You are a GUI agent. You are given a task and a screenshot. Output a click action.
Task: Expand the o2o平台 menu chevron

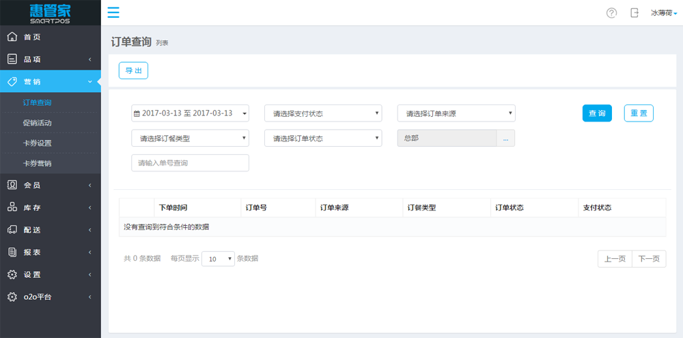[x=89, y=298]
